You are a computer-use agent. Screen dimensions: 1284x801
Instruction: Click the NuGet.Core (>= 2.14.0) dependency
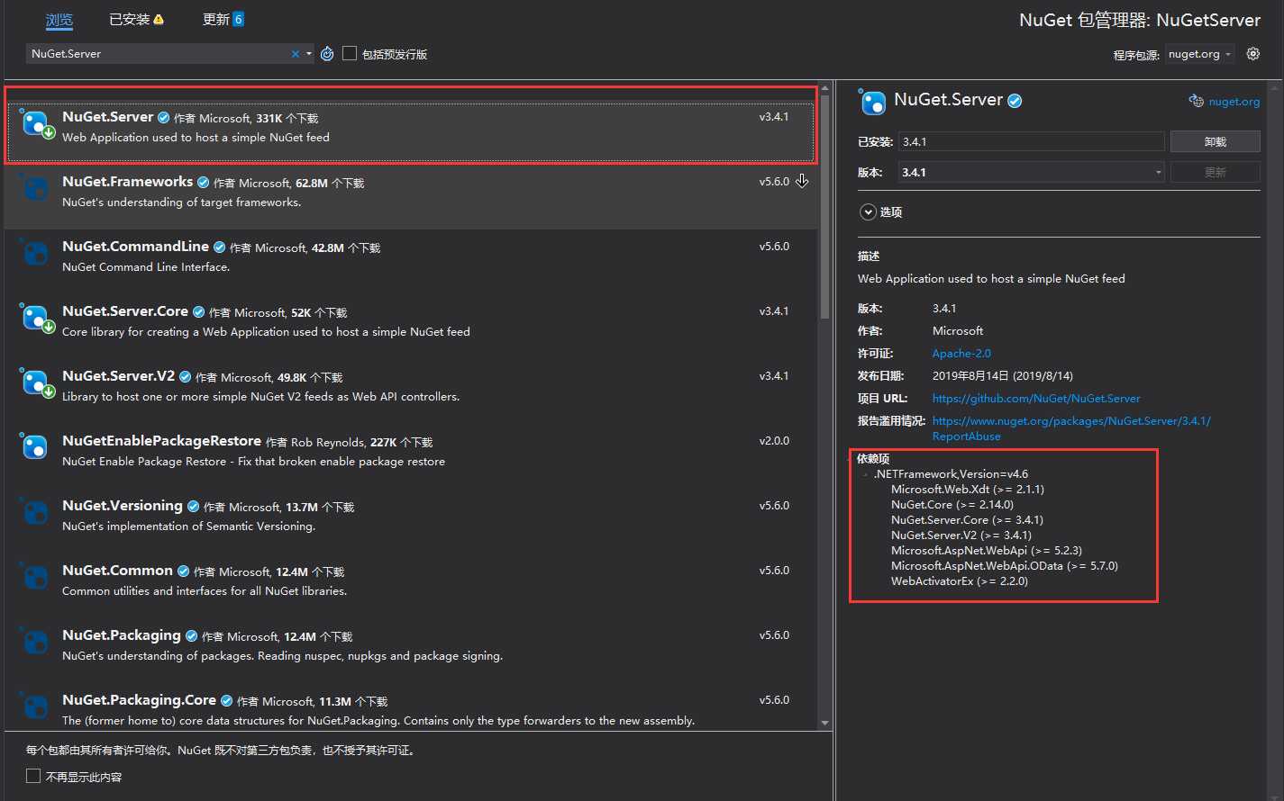coord(952,505)
